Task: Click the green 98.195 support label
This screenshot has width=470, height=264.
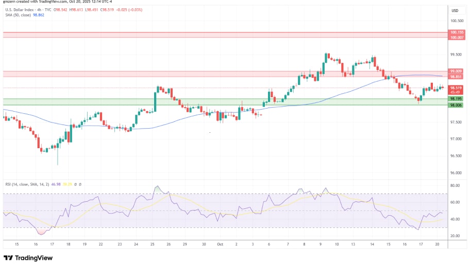Action: point(456,99)
